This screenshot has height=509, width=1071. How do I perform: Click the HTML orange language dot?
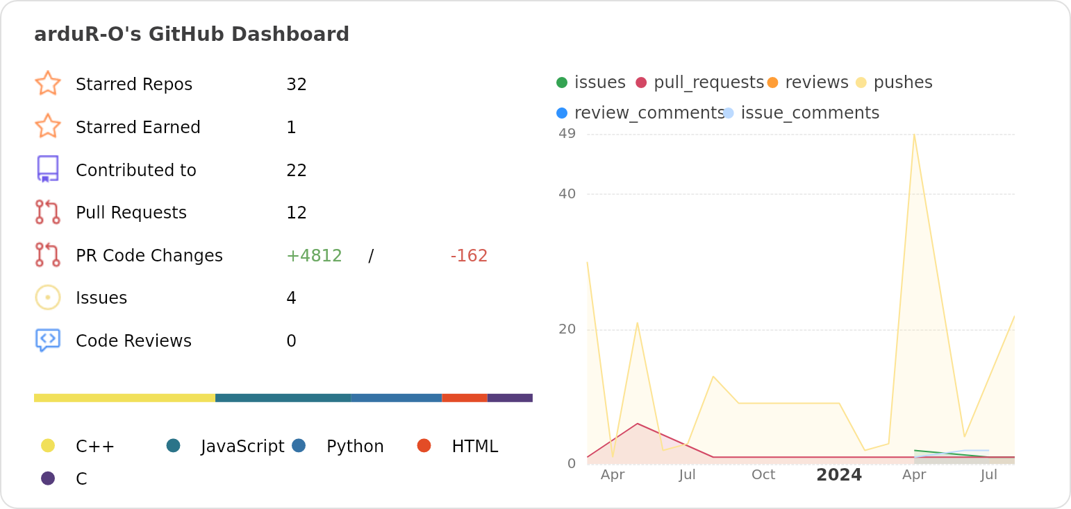[424, 445]
